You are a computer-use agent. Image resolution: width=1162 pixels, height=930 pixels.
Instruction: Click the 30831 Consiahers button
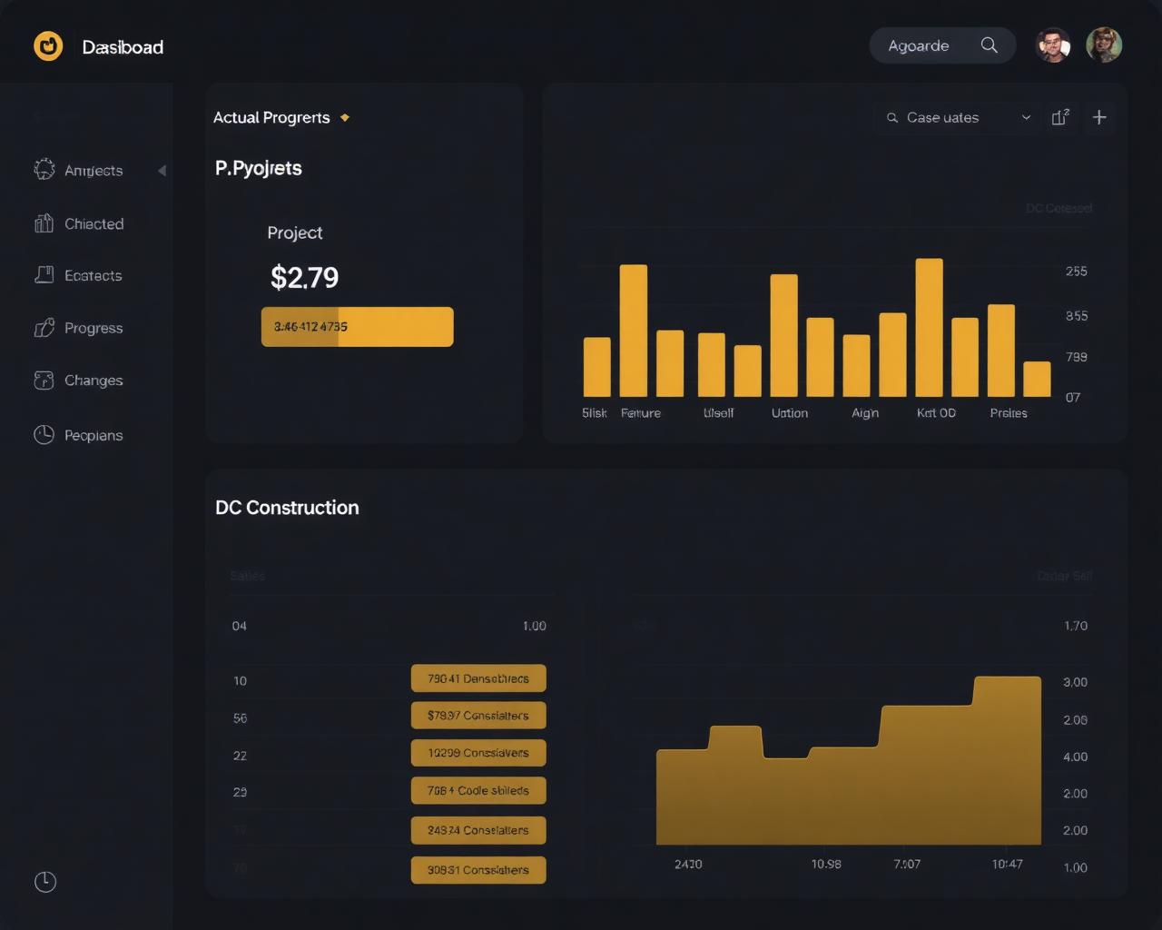click(478, 870)
